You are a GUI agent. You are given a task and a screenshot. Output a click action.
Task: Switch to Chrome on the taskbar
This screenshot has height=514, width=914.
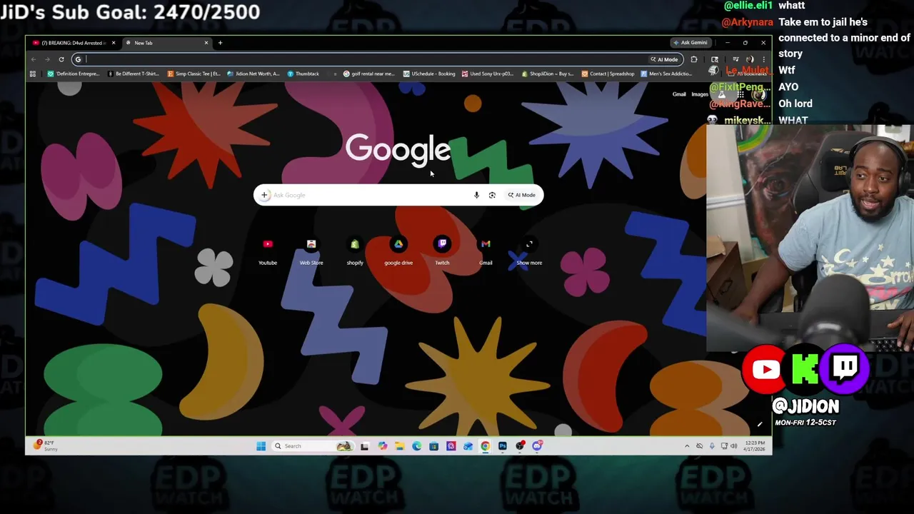[485, 446]
